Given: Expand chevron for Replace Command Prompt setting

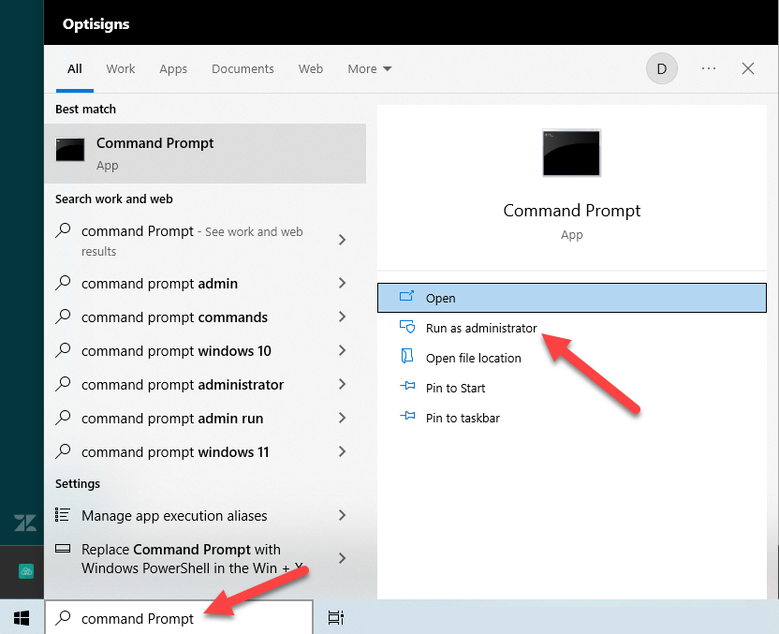Looking at the screenshot, I should tap(342, 558).
